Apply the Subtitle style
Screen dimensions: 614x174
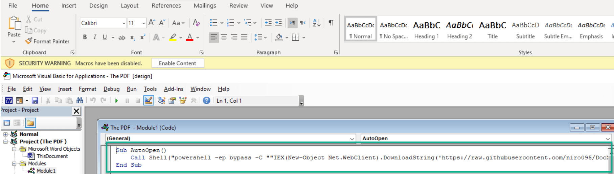point(525,29)
